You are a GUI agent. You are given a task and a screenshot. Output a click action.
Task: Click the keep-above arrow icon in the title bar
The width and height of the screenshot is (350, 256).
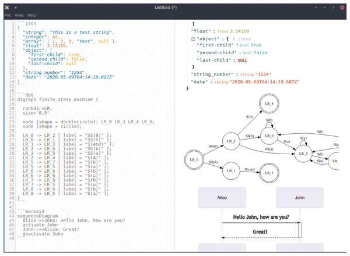coord(316,8)
